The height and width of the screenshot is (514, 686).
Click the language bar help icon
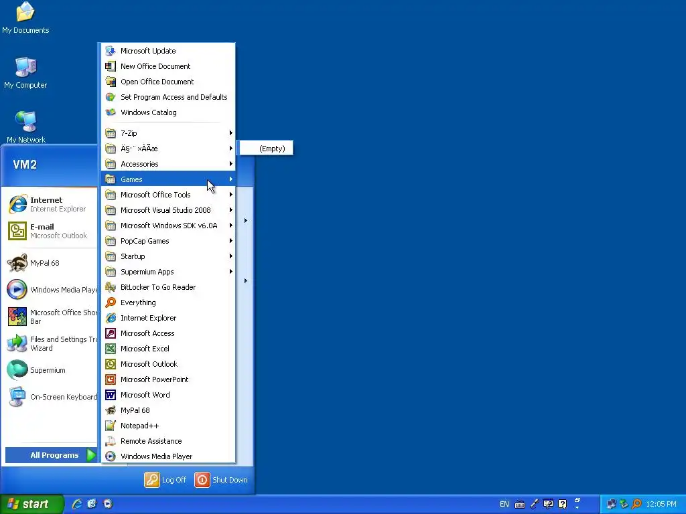click(x=563, y=505)
